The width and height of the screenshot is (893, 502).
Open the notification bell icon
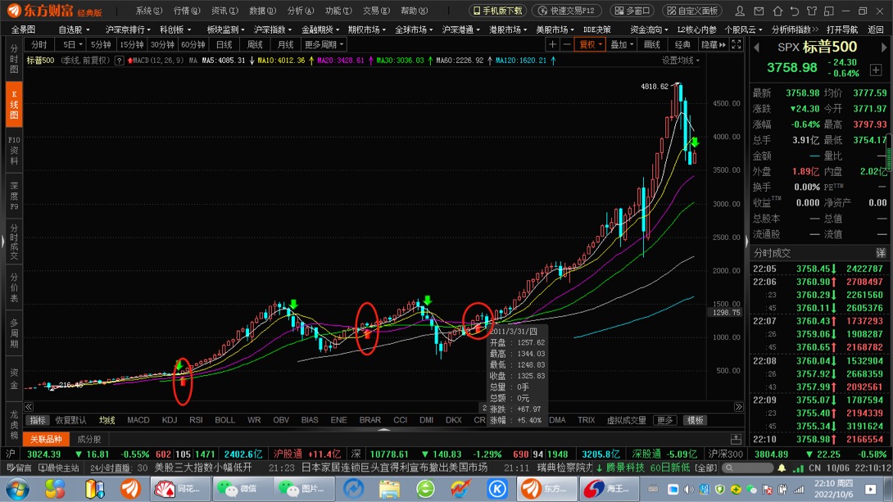pyautogui.click(x=782, y=468)
